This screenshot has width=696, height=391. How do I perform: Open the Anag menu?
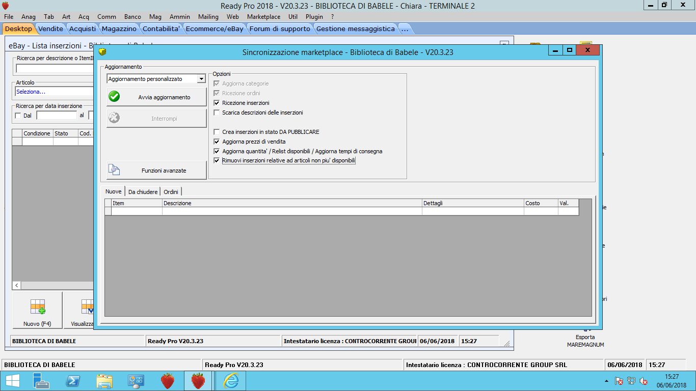(x=29, y=17)
